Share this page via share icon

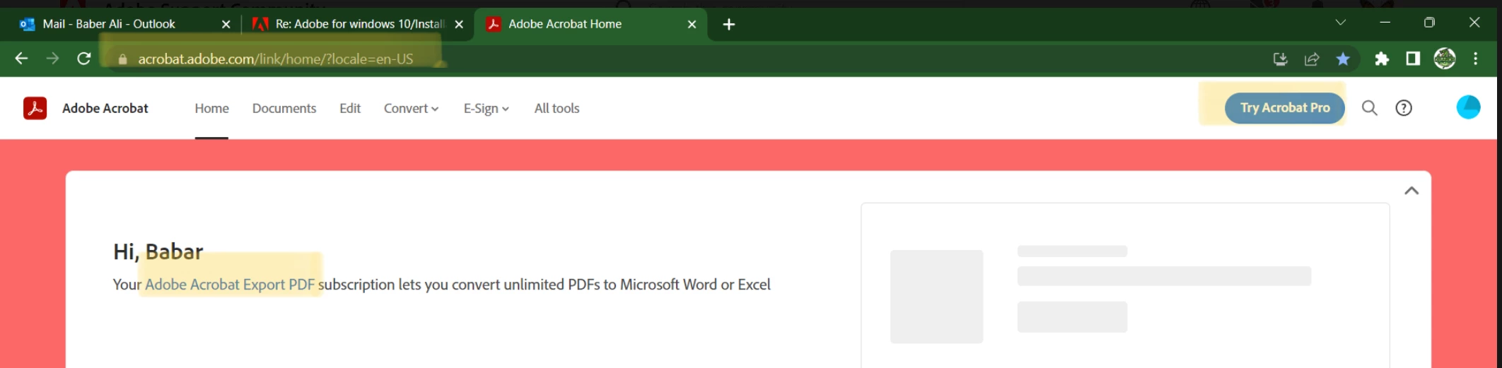point(1312,59)
